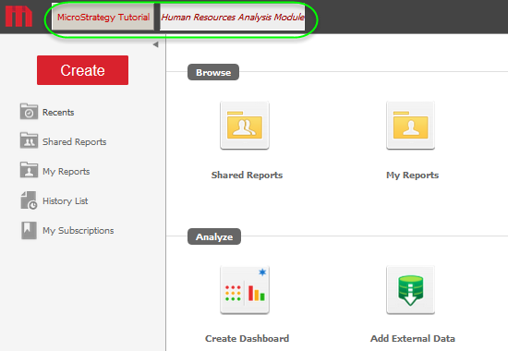The height and width of the screenshot is (351, 508).
Task: Select the Analyze section header
Action: point(214,236)
